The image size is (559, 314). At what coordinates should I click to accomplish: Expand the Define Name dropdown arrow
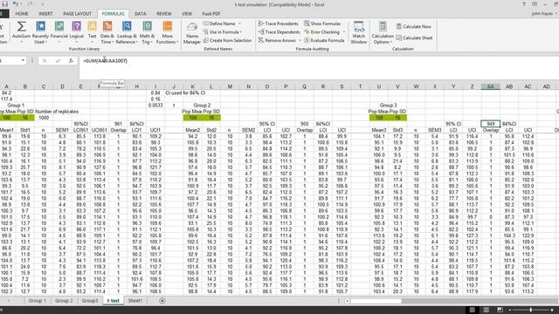coord(239,24)
